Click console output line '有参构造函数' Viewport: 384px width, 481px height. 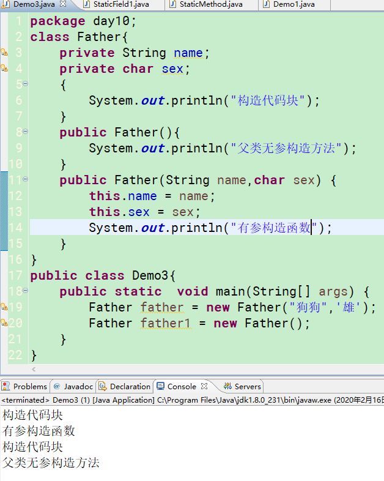39,431
